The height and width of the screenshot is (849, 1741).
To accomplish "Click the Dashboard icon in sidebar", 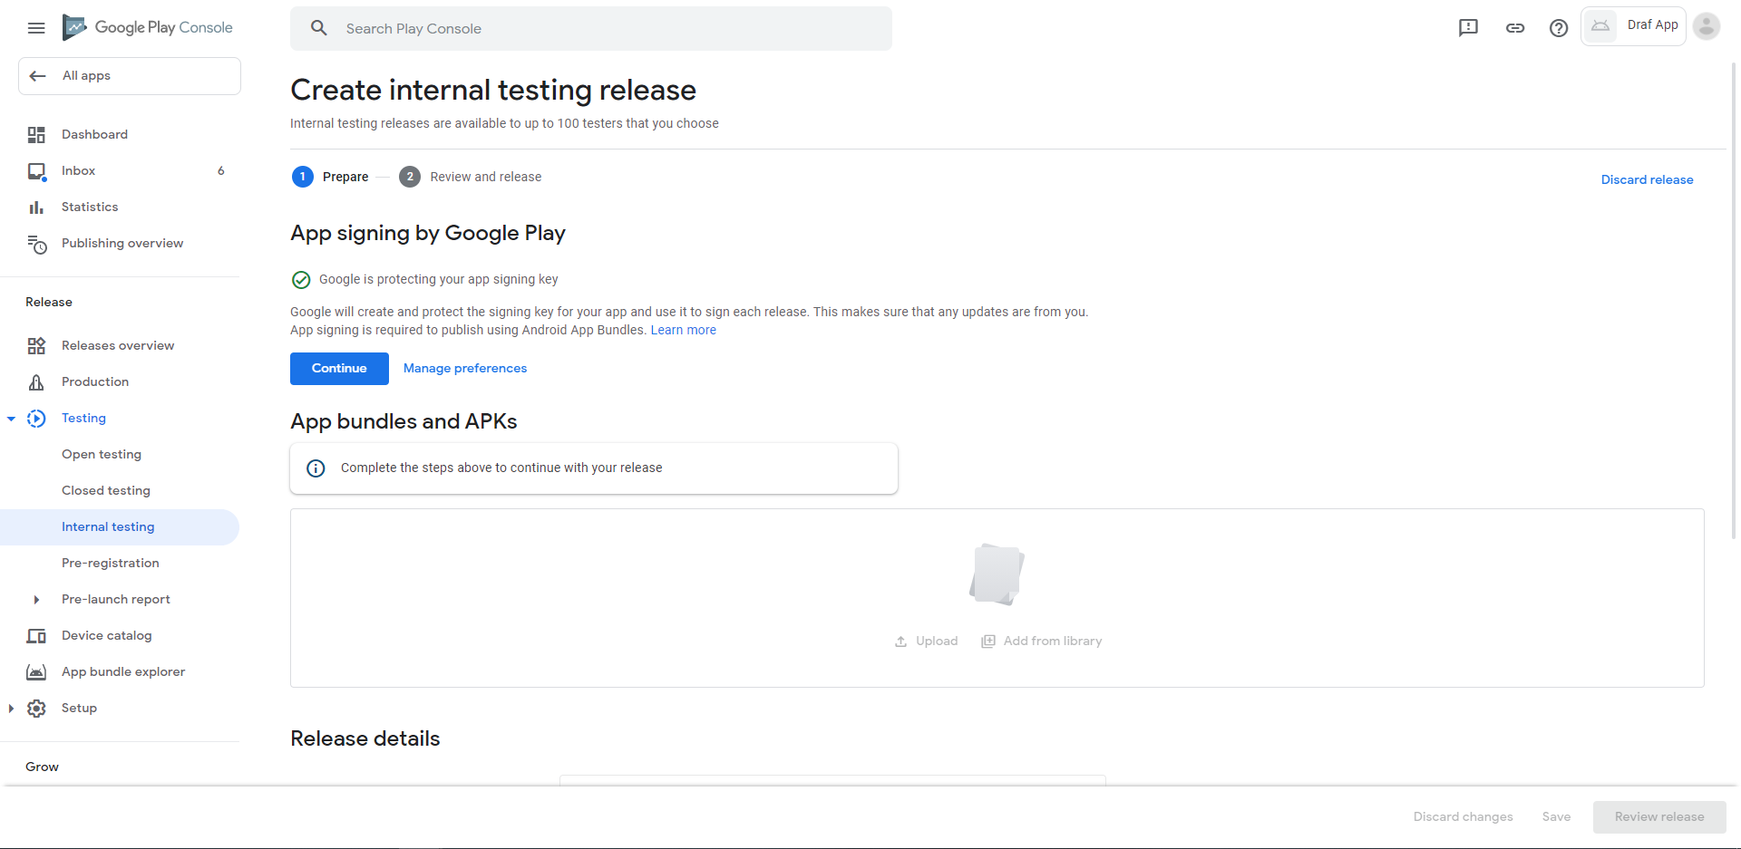I will 36,135.
